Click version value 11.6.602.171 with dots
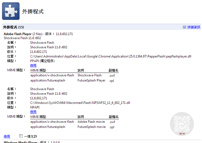The width and height of the screenshot is (202, 143). (x=39, y=52)
